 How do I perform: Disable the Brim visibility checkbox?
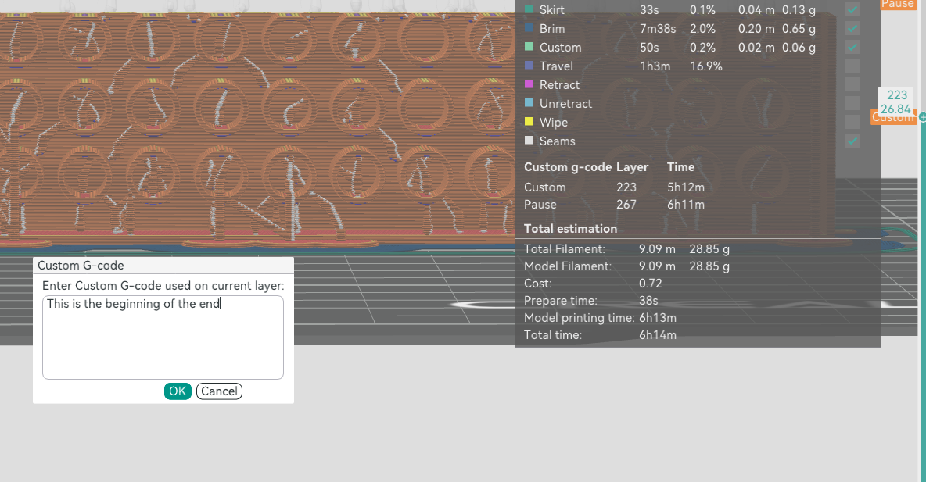(x=852, y=28)
